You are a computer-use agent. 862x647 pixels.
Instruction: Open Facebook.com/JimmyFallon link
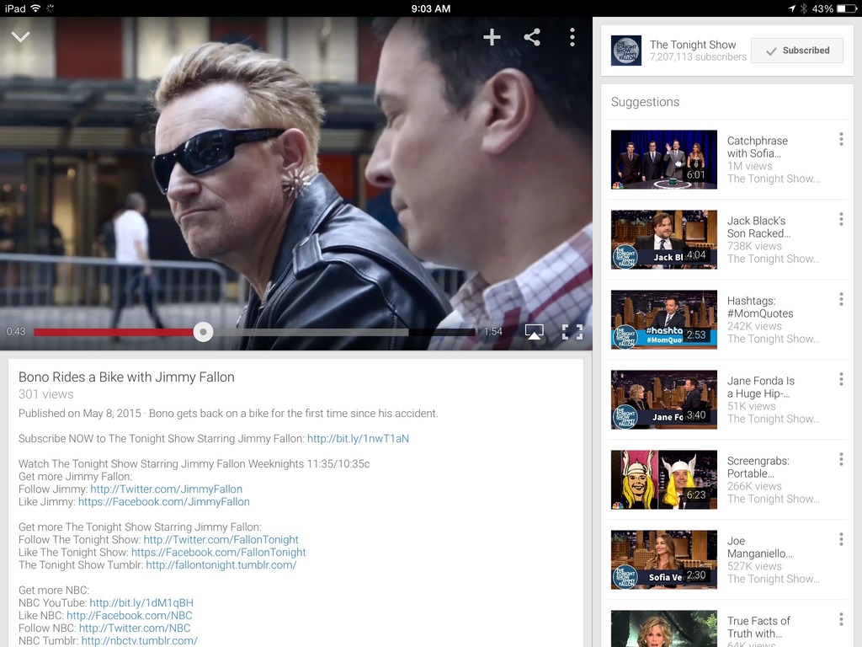(164, 502)
